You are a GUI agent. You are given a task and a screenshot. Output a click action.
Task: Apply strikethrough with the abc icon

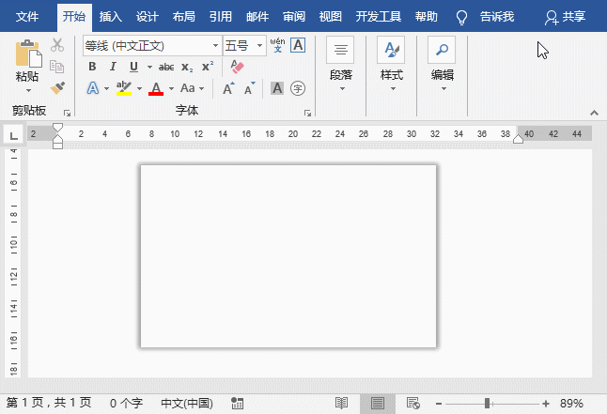(x=166, y=67)
